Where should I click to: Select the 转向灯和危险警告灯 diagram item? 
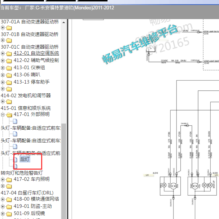tap(22, 173)
